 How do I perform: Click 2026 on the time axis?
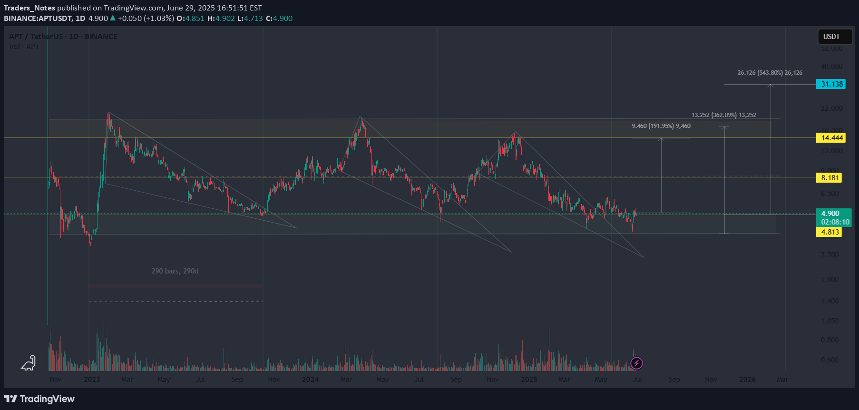tap(747, 380)
